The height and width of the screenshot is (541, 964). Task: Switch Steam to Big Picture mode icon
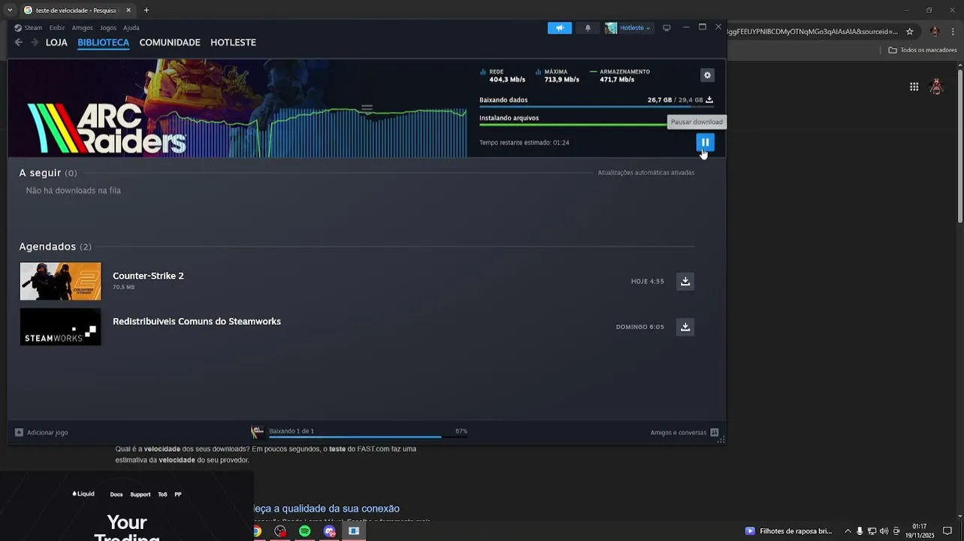coord(666,28)
